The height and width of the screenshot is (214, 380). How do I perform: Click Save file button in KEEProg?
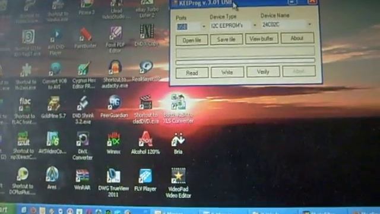tap(226, 39)
